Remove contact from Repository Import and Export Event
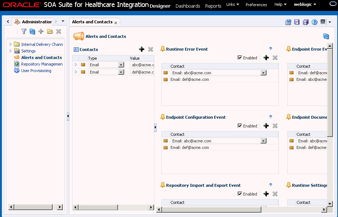 pos(275,194)
